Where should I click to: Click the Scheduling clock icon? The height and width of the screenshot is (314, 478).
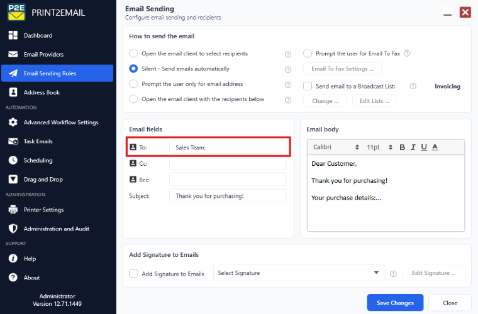point(13,160)
